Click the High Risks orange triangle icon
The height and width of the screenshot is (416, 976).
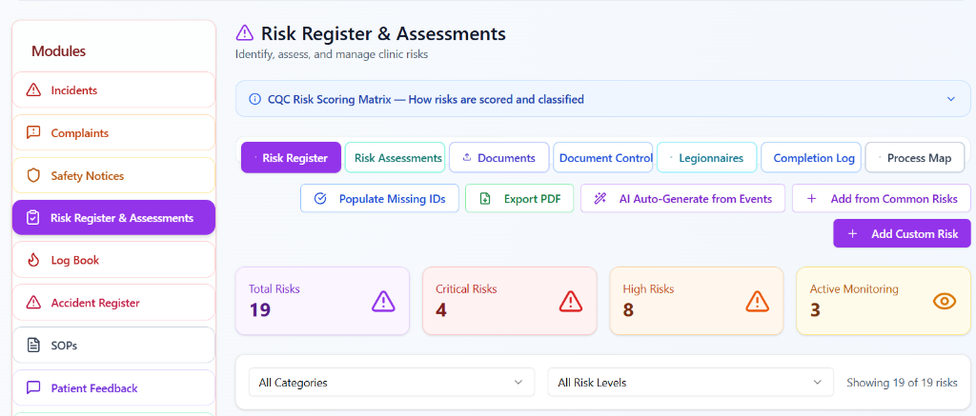click(x=757, y=301)
